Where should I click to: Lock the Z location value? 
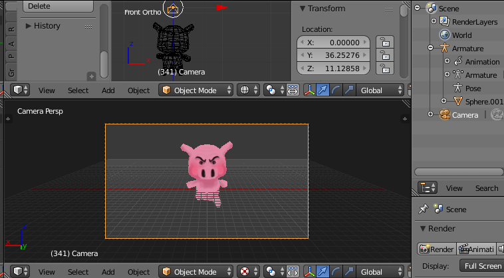point(385,69)
